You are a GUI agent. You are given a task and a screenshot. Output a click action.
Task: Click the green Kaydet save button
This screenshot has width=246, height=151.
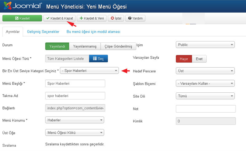coord(22,18)
